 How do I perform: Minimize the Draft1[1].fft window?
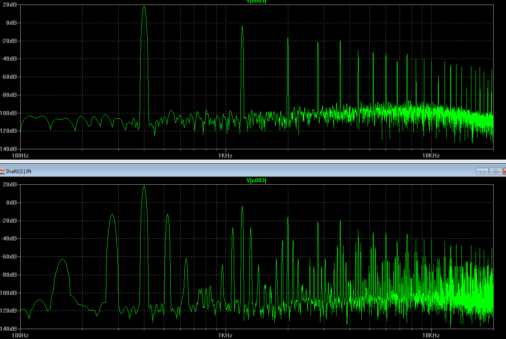click(482, 171)
